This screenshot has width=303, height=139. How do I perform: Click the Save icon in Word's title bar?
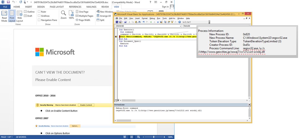8,2
